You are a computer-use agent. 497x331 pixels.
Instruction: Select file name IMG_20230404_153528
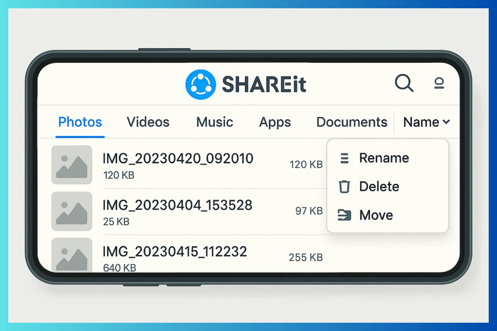click(178, 205)
